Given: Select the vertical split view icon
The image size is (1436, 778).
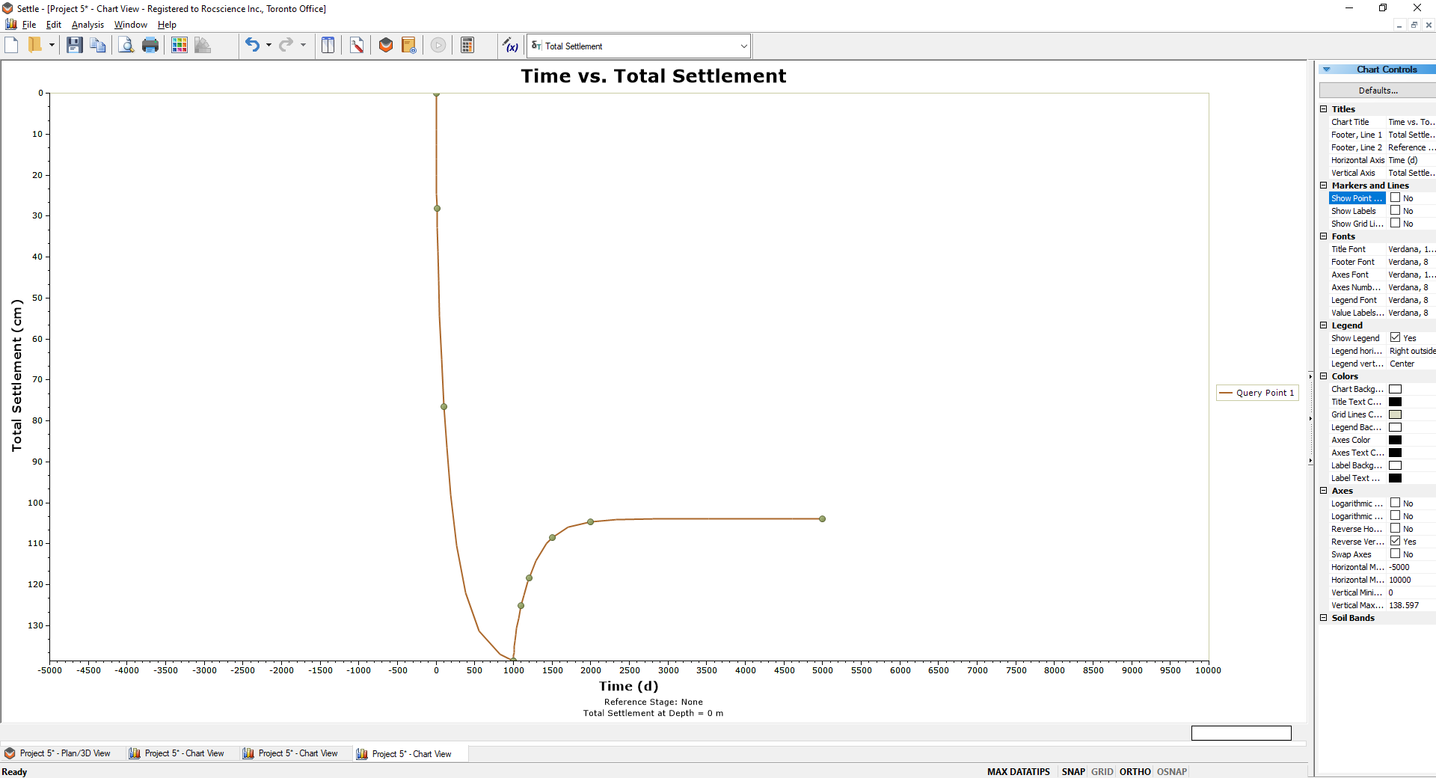Looking at the screenshot, I should [328, 45].
